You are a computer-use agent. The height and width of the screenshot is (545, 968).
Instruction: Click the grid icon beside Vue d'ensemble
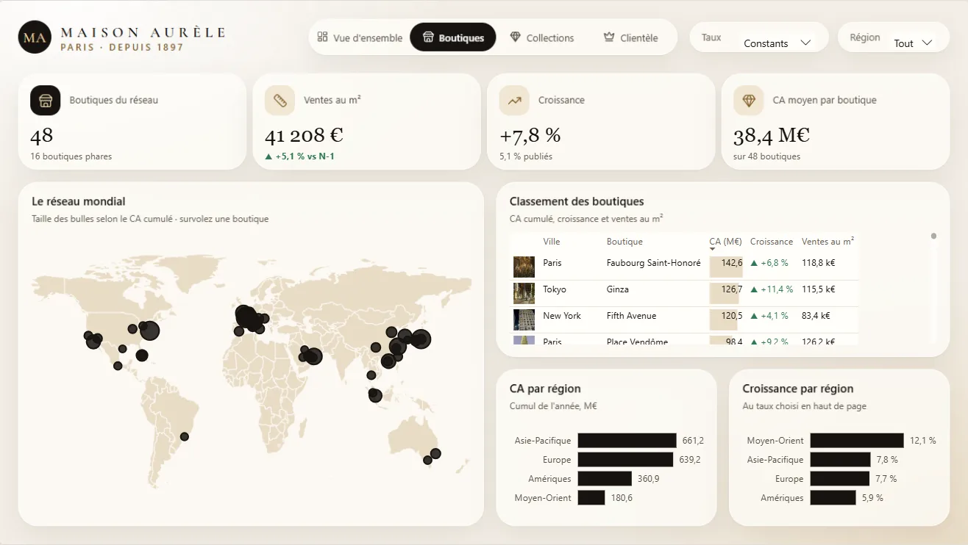[322, 37]
